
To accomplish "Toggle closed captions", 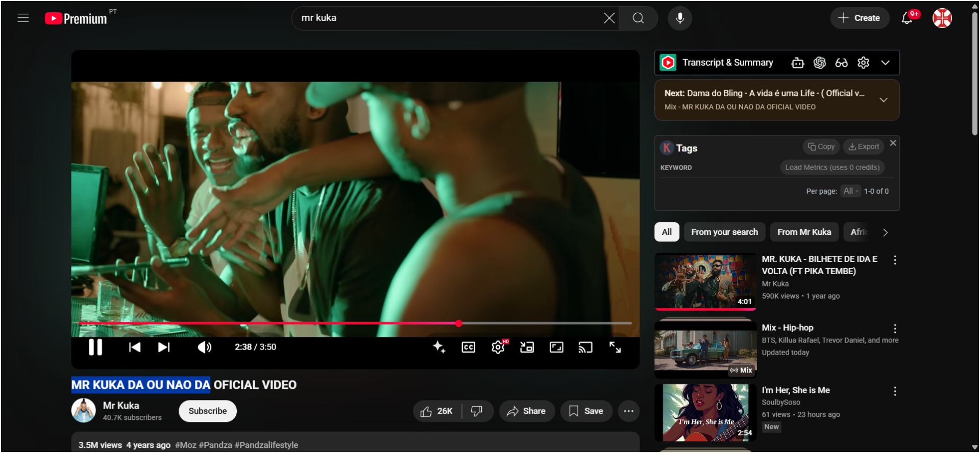I will pyautogui.click(x=468, y=347).
